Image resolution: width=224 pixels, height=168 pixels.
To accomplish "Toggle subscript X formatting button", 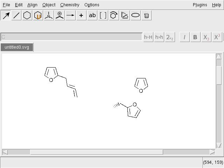I will (x=206, y=37).
